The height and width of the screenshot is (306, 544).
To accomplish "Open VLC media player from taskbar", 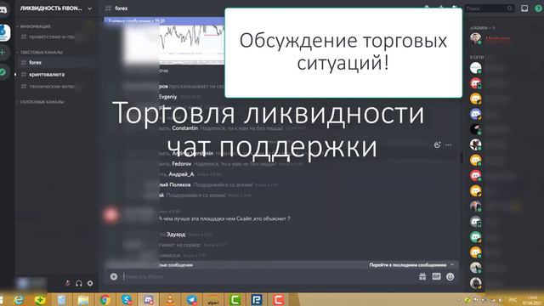I will tap(170, 300).
